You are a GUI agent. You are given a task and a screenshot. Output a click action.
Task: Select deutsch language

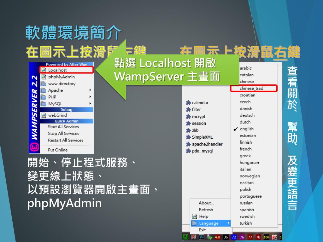pos(247,115)
